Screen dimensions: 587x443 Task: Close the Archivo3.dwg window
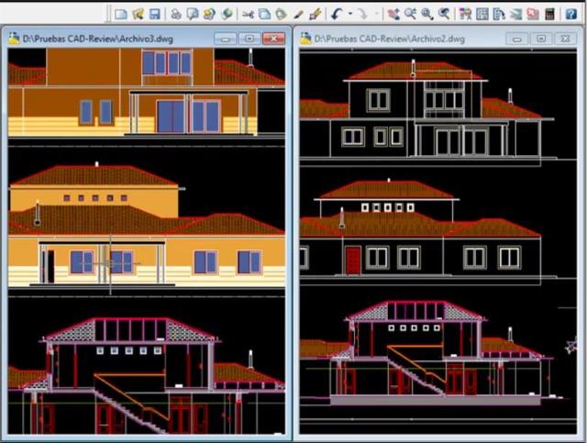coord(273,39)
